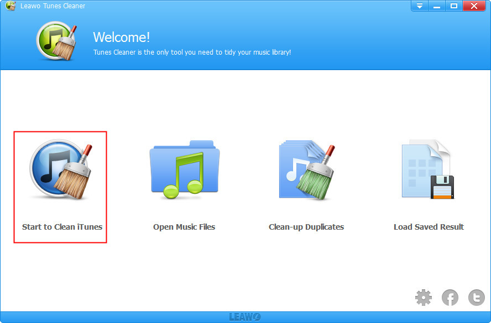
Task: Maximize the Tunes Cleaner window
Action: tap(454, 6)
